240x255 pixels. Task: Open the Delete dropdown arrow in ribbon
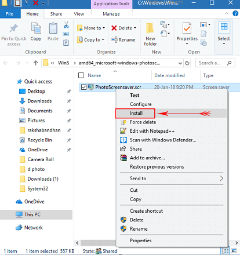coord(135,28)
